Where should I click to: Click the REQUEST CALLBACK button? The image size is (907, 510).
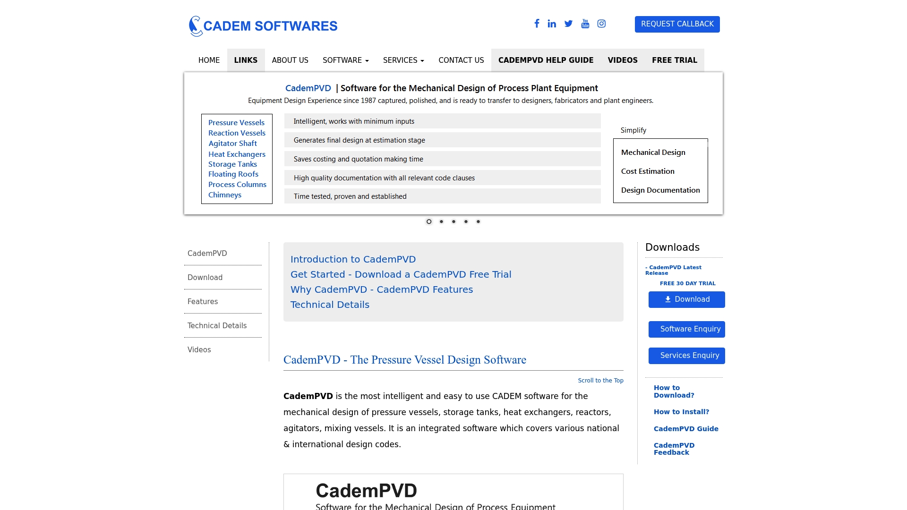[677, 24]
